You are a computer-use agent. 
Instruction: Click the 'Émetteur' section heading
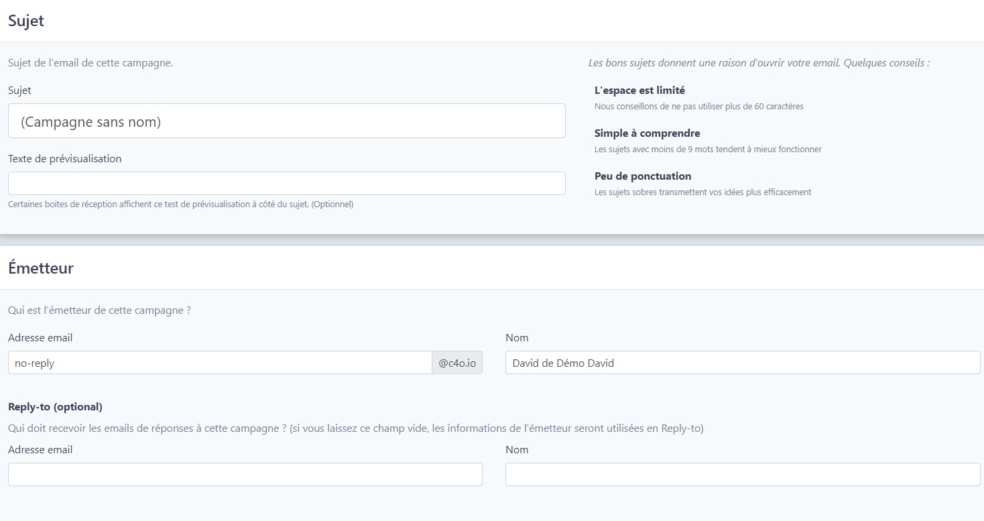tap(41, 268)
